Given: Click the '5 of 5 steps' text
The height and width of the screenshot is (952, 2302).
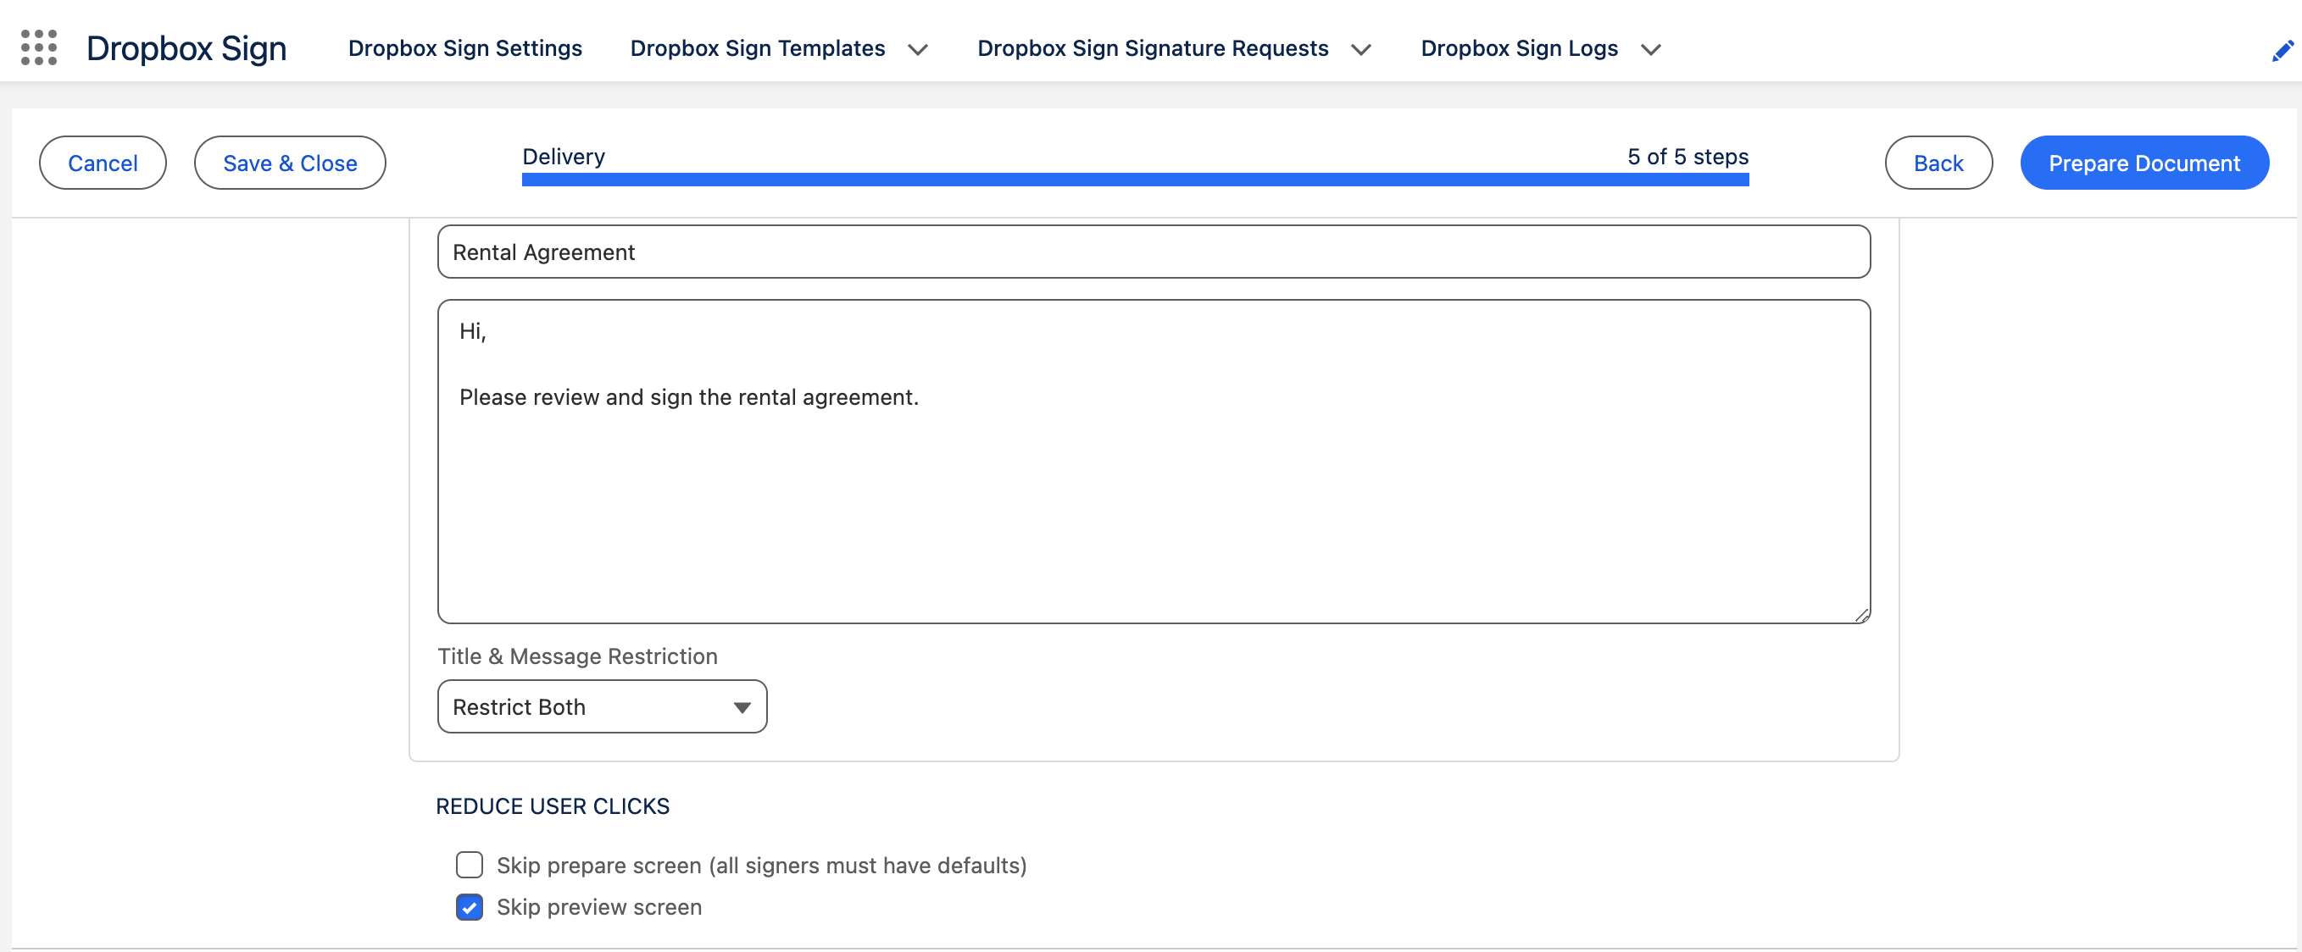Looking at the screenshot, I should 1687,157.
